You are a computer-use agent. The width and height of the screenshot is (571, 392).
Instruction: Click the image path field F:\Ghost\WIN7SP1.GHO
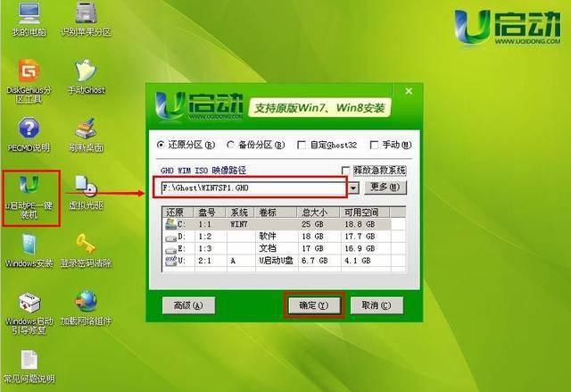tap(253, 188)
